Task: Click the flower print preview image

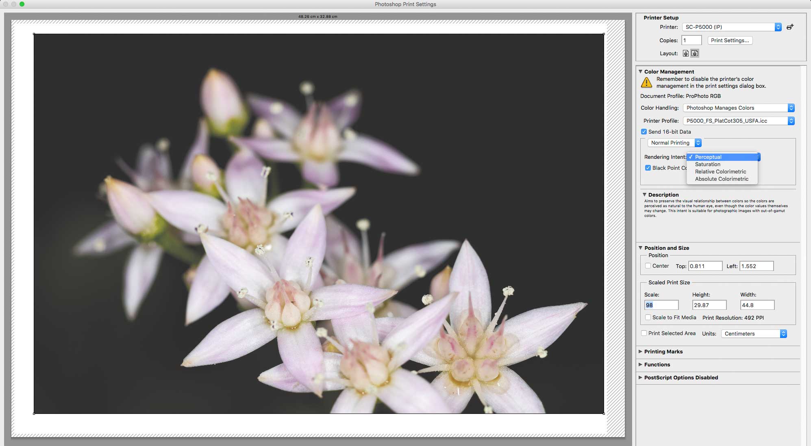Action: tap(319, 224)
